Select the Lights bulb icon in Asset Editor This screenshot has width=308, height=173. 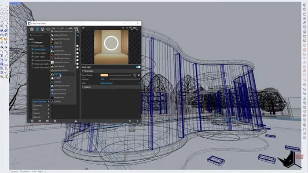point(37,29)
